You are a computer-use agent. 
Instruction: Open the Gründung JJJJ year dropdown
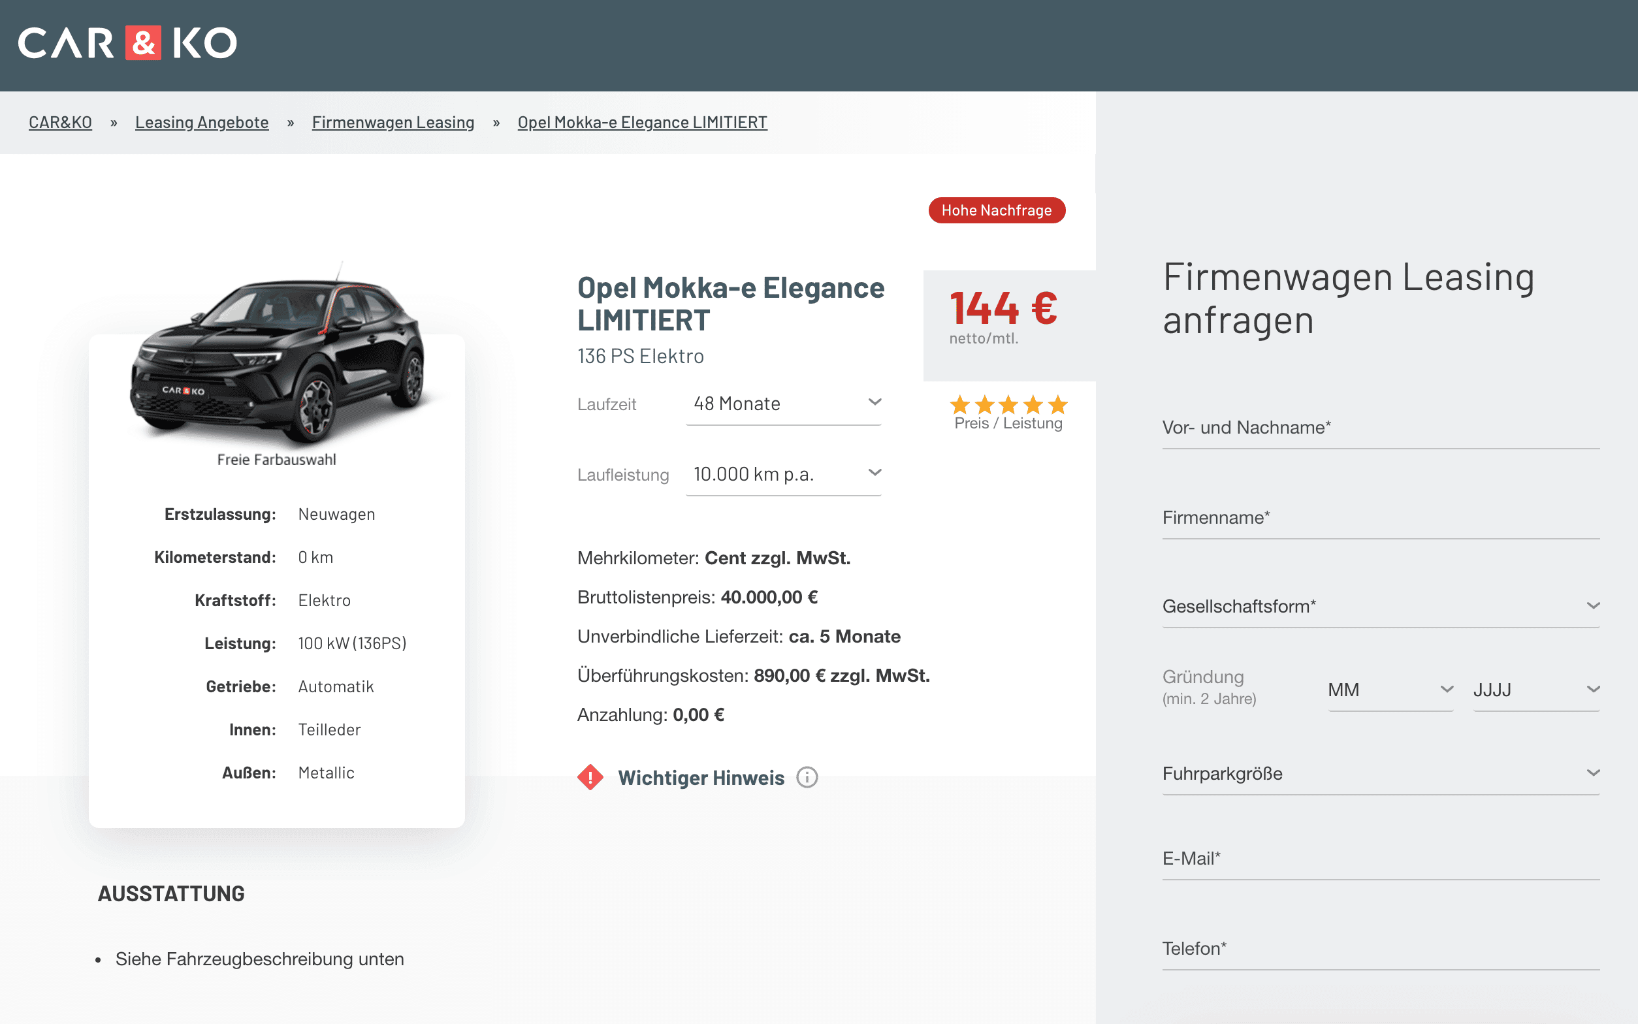[1536, 690]
